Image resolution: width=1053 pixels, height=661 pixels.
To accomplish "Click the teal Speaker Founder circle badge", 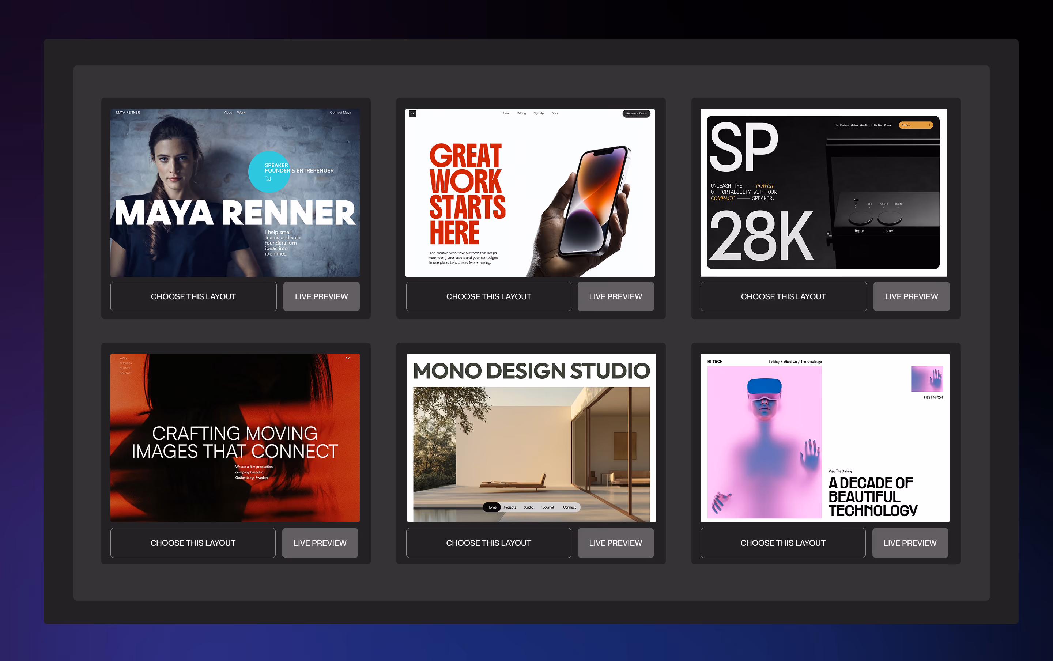I will coord(269,172).
